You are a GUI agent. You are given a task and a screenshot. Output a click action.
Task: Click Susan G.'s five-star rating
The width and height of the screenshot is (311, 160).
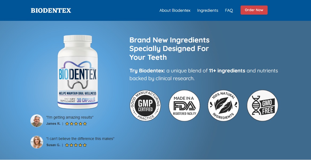(x=76, y=145)
